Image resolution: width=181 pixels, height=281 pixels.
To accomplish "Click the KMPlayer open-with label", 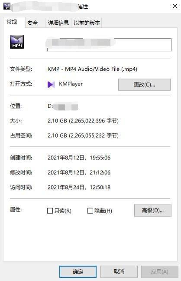I will [71, 84].
